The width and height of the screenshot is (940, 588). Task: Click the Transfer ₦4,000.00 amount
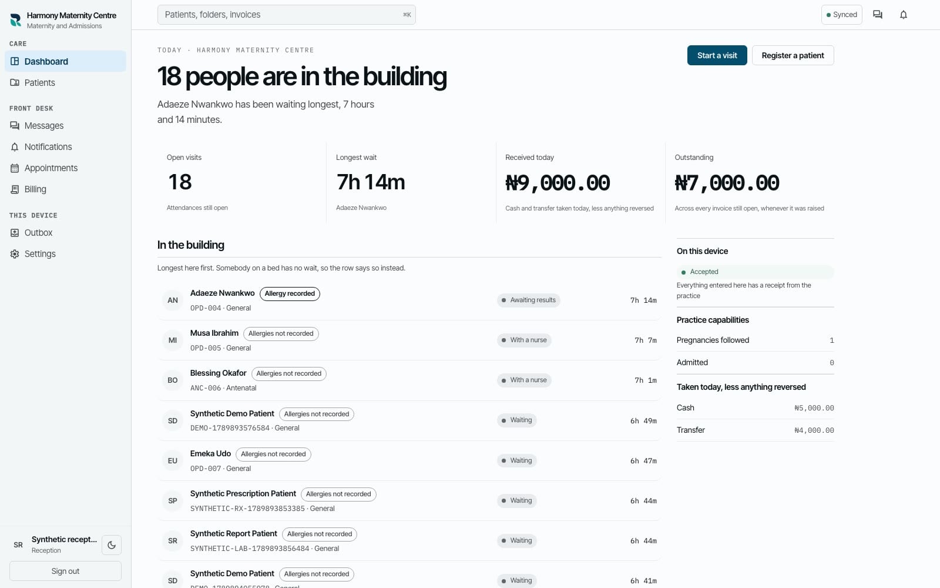(x=814, y=430)
